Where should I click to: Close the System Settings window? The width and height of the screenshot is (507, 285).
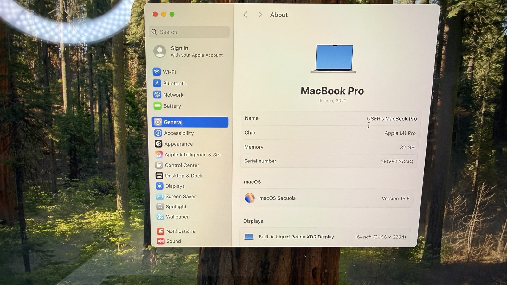tap(155, 14)
